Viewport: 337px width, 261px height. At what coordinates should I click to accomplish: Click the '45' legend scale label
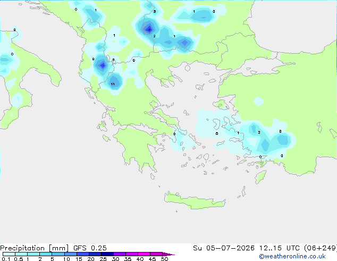tap(152, 259)
